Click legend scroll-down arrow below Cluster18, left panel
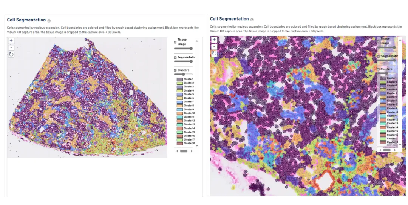The height and width of the screenshot is (205, 408). [x=197, y=145]
